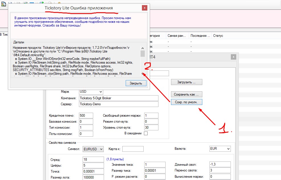
Task: Click the Уровень стоп-аута field
Action: [151, 128]
